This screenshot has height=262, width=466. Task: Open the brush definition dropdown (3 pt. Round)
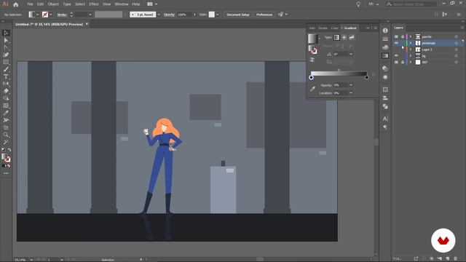[159, 15]
